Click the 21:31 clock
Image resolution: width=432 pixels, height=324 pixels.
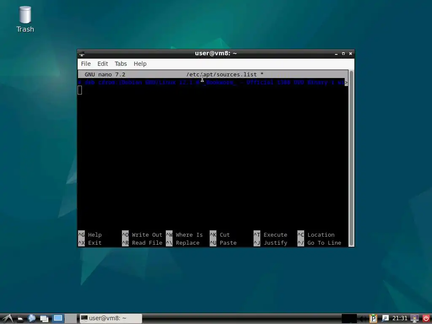coord(400,318)
